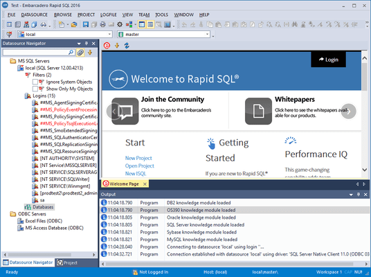Click the paperclip icon next to navigator search
The height and width of the screenshot is (277, 371).
click(80, 53)
